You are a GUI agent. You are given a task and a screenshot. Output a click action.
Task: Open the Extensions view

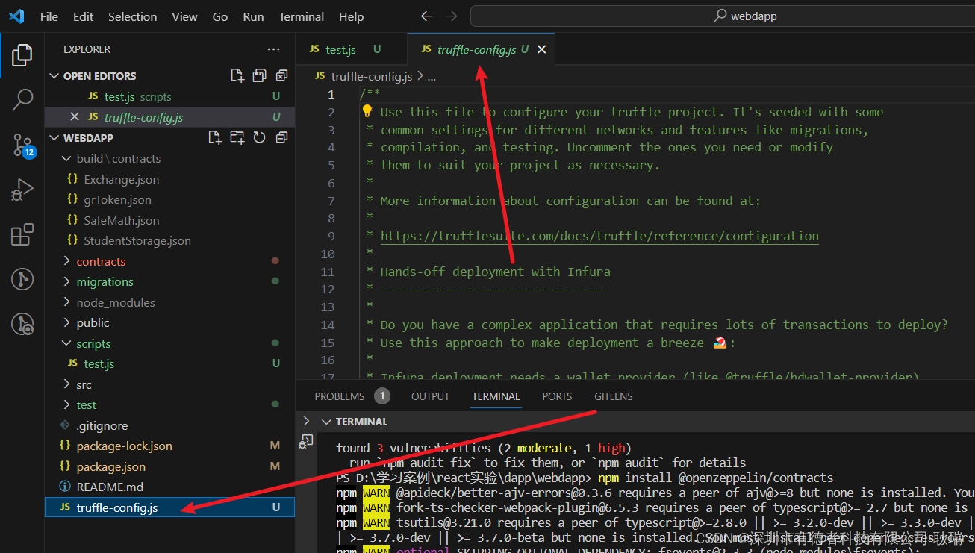[x=22, y=235]
